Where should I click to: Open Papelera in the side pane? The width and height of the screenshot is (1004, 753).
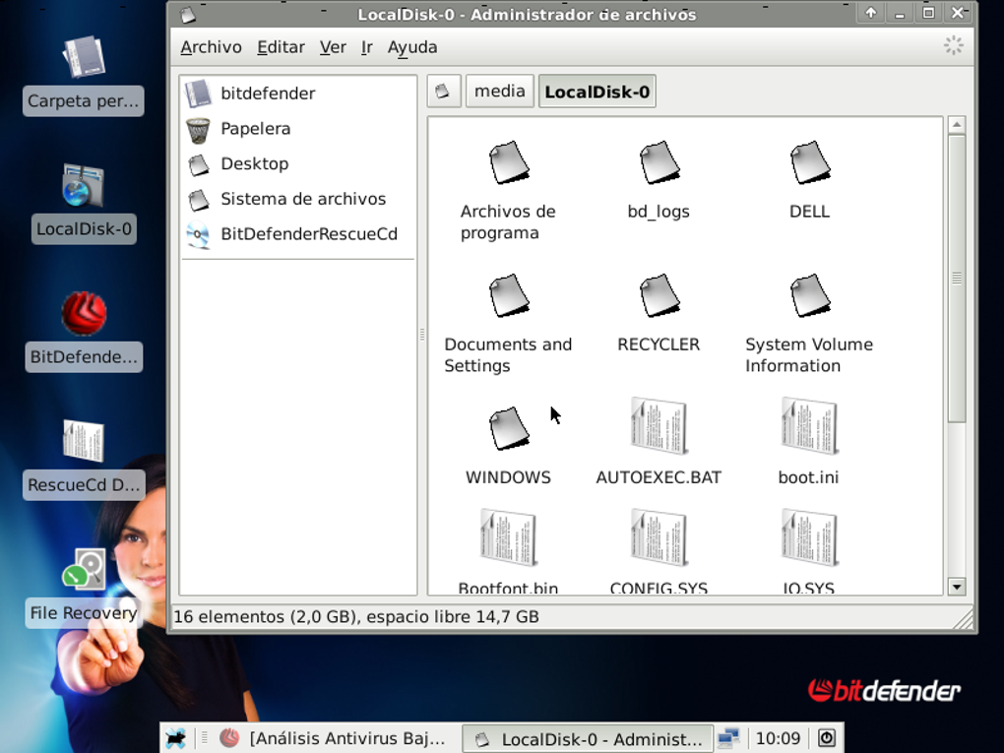click(297, 129)
